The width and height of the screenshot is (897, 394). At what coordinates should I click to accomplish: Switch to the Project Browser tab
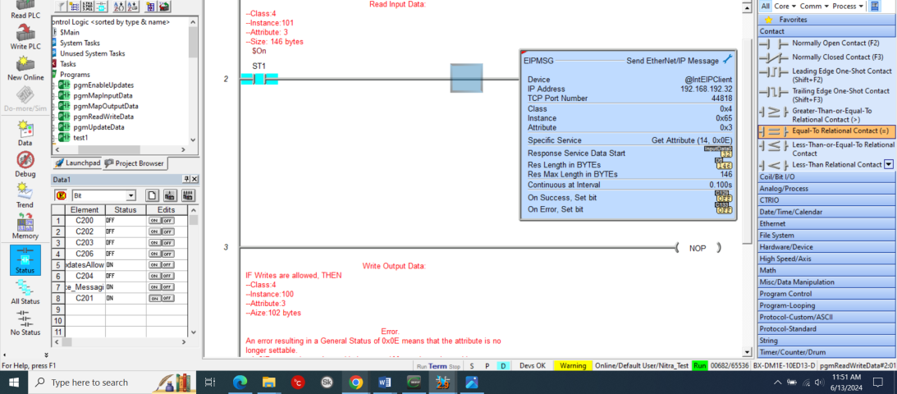pos(135,163)
